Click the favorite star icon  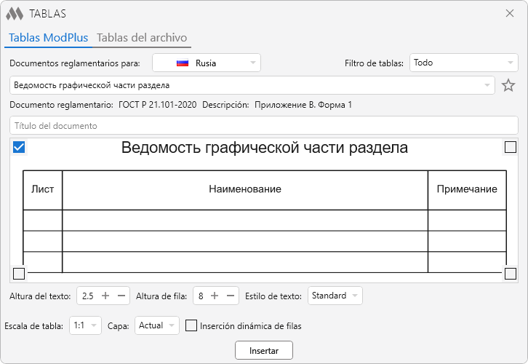click(508, 85)
